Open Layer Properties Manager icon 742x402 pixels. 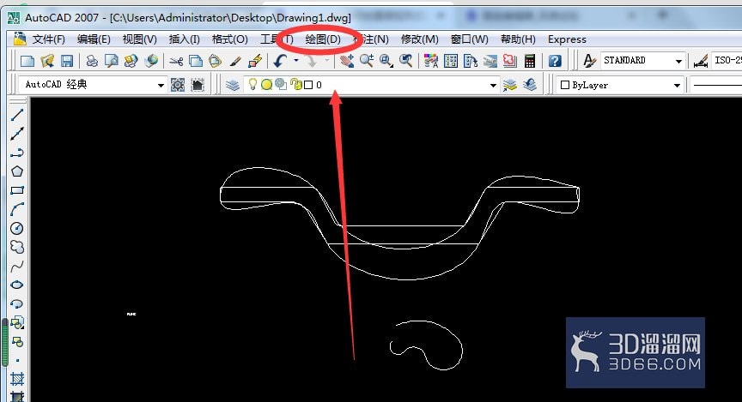(233, 85)
